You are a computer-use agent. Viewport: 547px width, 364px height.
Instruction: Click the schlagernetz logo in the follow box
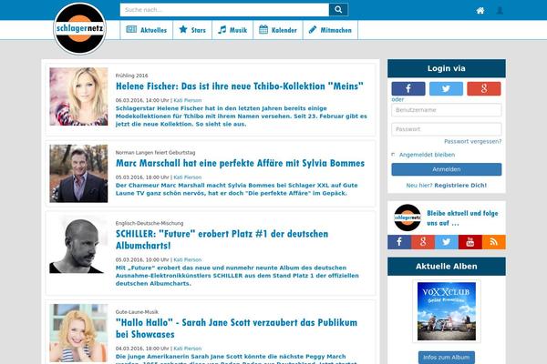[408, 217]
